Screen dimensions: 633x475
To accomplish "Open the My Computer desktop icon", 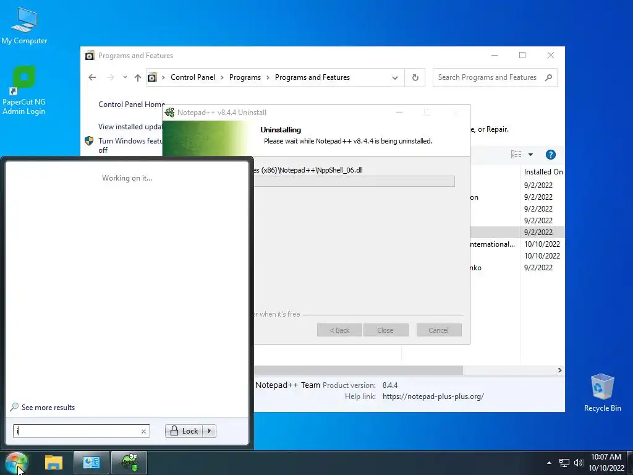I will 24,26.
